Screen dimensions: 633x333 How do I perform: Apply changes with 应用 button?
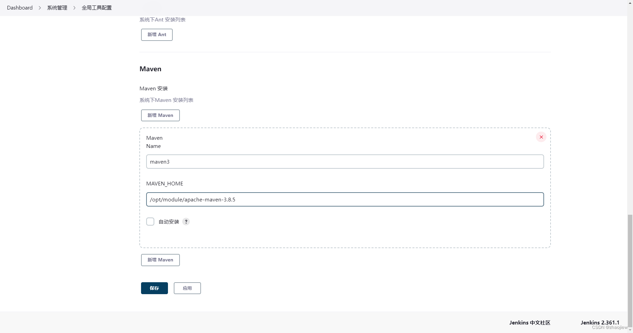tap(187, 288)
